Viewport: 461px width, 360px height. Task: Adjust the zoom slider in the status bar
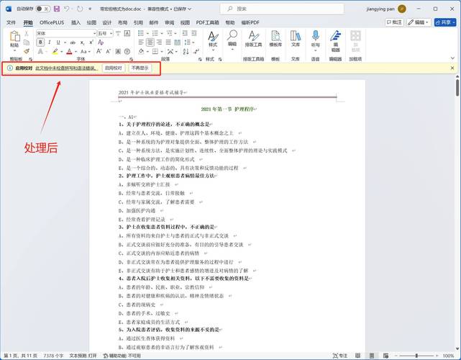point(416,356)
